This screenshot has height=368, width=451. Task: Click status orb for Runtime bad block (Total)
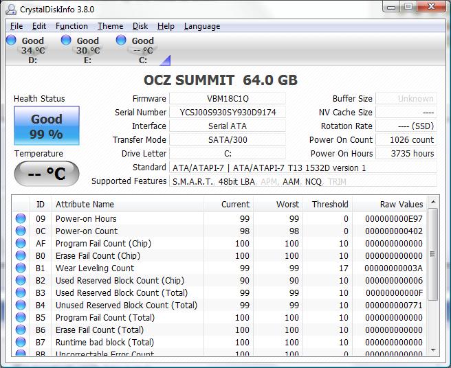tap(21, 342)
